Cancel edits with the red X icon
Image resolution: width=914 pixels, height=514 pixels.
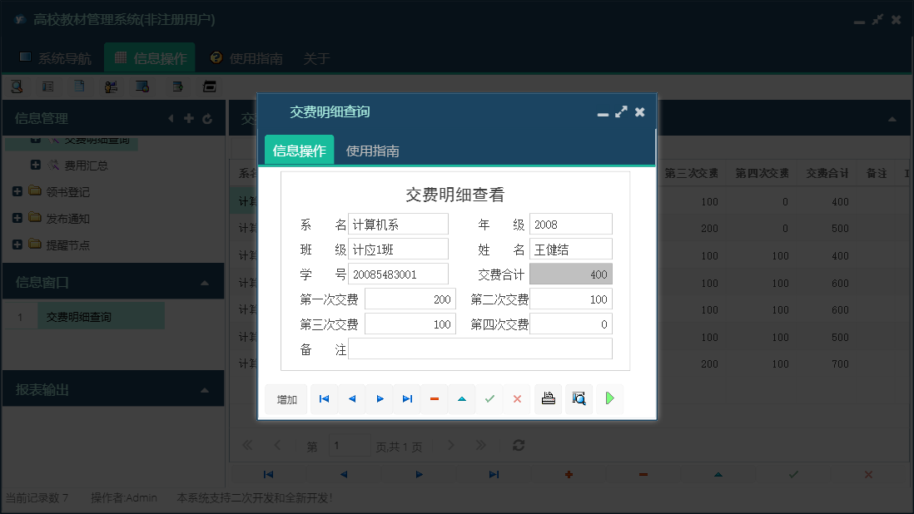click(x=517, y=399)
